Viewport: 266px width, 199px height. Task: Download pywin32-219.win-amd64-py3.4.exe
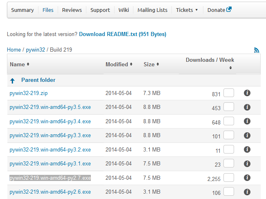click(50, 121)
